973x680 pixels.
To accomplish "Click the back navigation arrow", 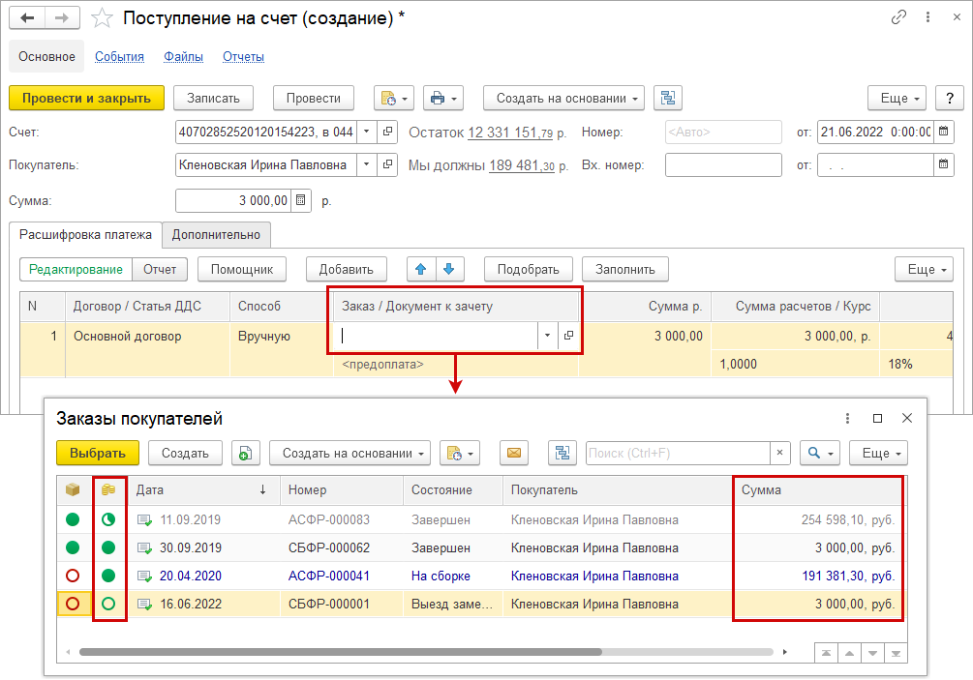I will [27, 18].
